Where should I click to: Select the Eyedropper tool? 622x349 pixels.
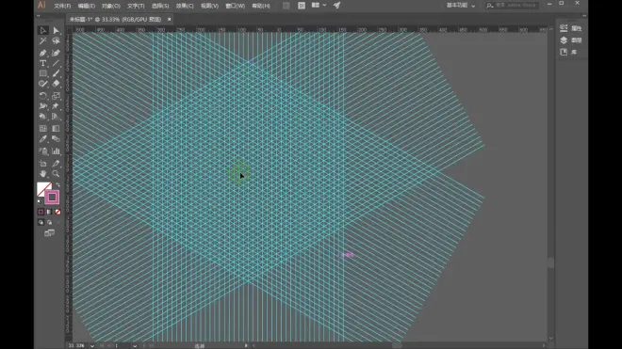tap(42, 139)
